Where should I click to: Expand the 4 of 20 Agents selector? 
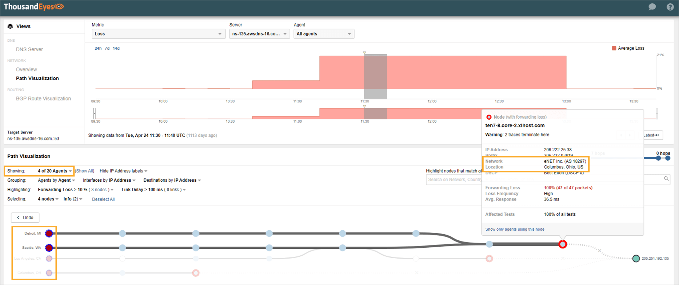pos(55,171)
